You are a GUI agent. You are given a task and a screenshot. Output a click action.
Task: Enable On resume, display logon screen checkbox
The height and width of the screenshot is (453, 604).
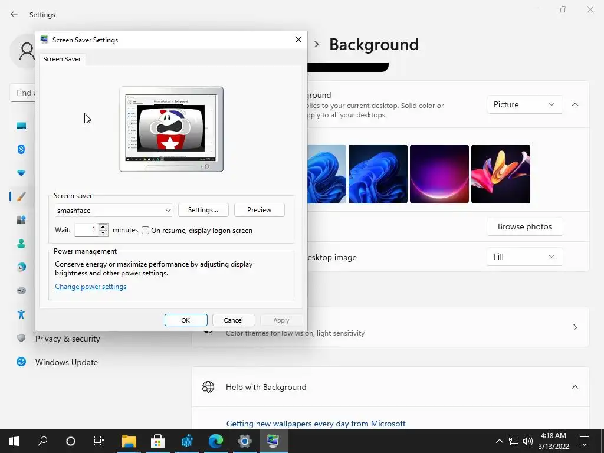(145, 231)
